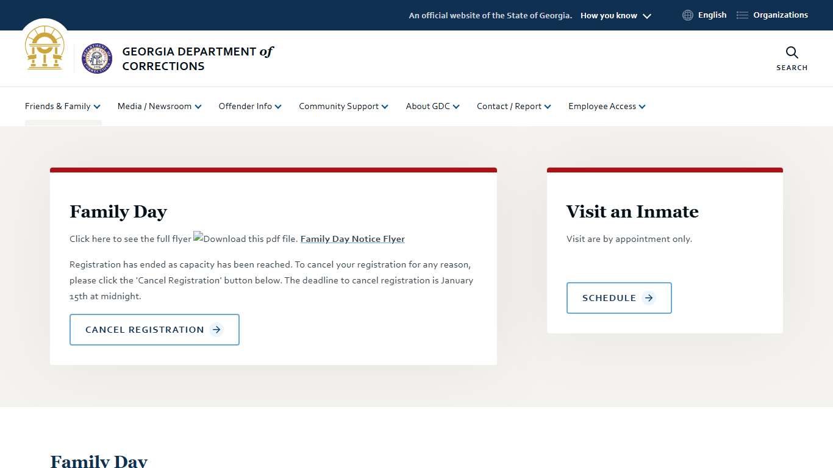This screenshot has width=833, height=468.
Task: Select English language option
Action: (712, 15)
